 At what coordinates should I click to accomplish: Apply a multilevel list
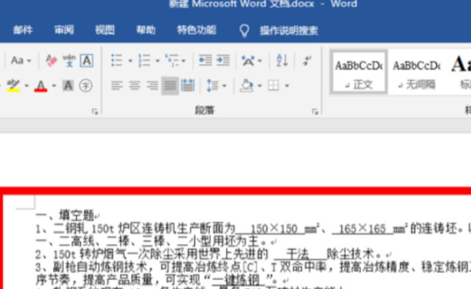pyautogui.click(x=171, y=60)
